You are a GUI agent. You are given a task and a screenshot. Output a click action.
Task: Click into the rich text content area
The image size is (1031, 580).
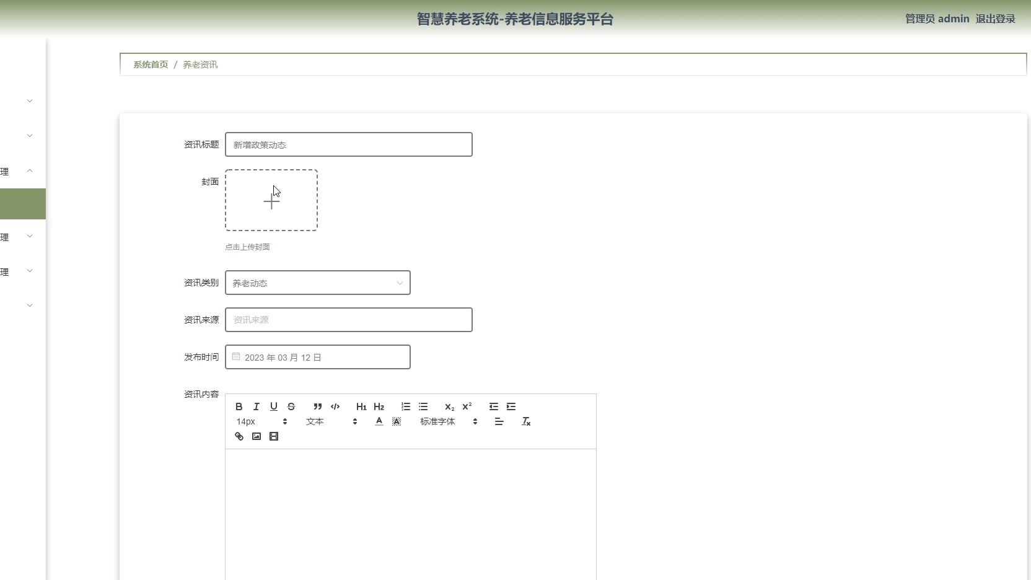(411, 514)
